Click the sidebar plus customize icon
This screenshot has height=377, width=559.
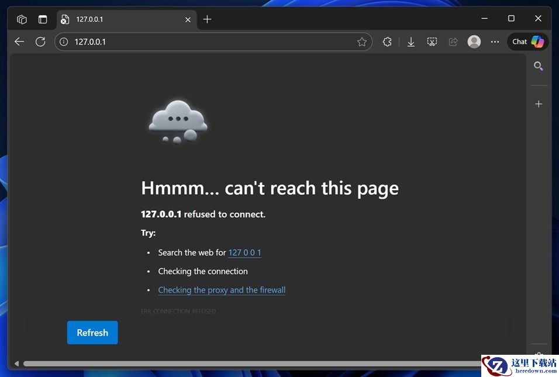(539, 104)
